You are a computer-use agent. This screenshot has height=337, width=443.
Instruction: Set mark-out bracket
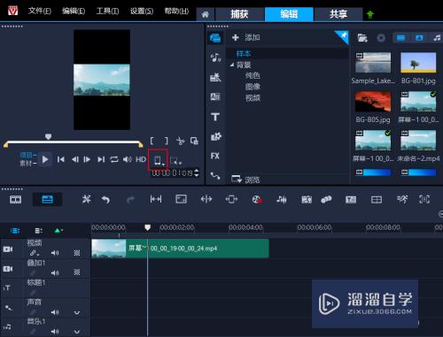coord(167,141)
